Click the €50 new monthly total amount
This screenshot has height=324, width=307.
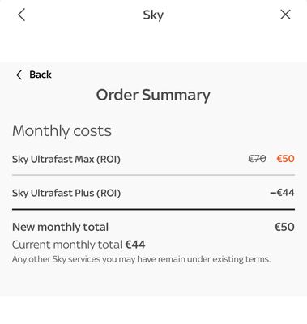coord(284,227)
